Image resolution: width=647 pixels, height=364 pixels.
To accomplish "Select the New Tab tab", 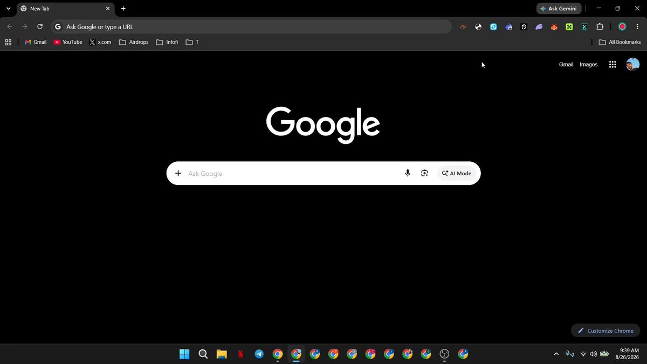I will [x=65, y=9].
